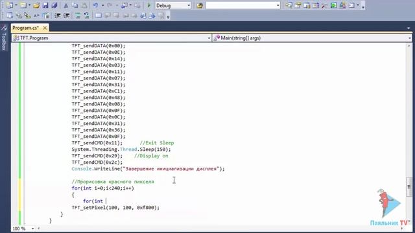Click on 'System.Threading.Thread.Sleep(150);' line

tap(121, 150)
